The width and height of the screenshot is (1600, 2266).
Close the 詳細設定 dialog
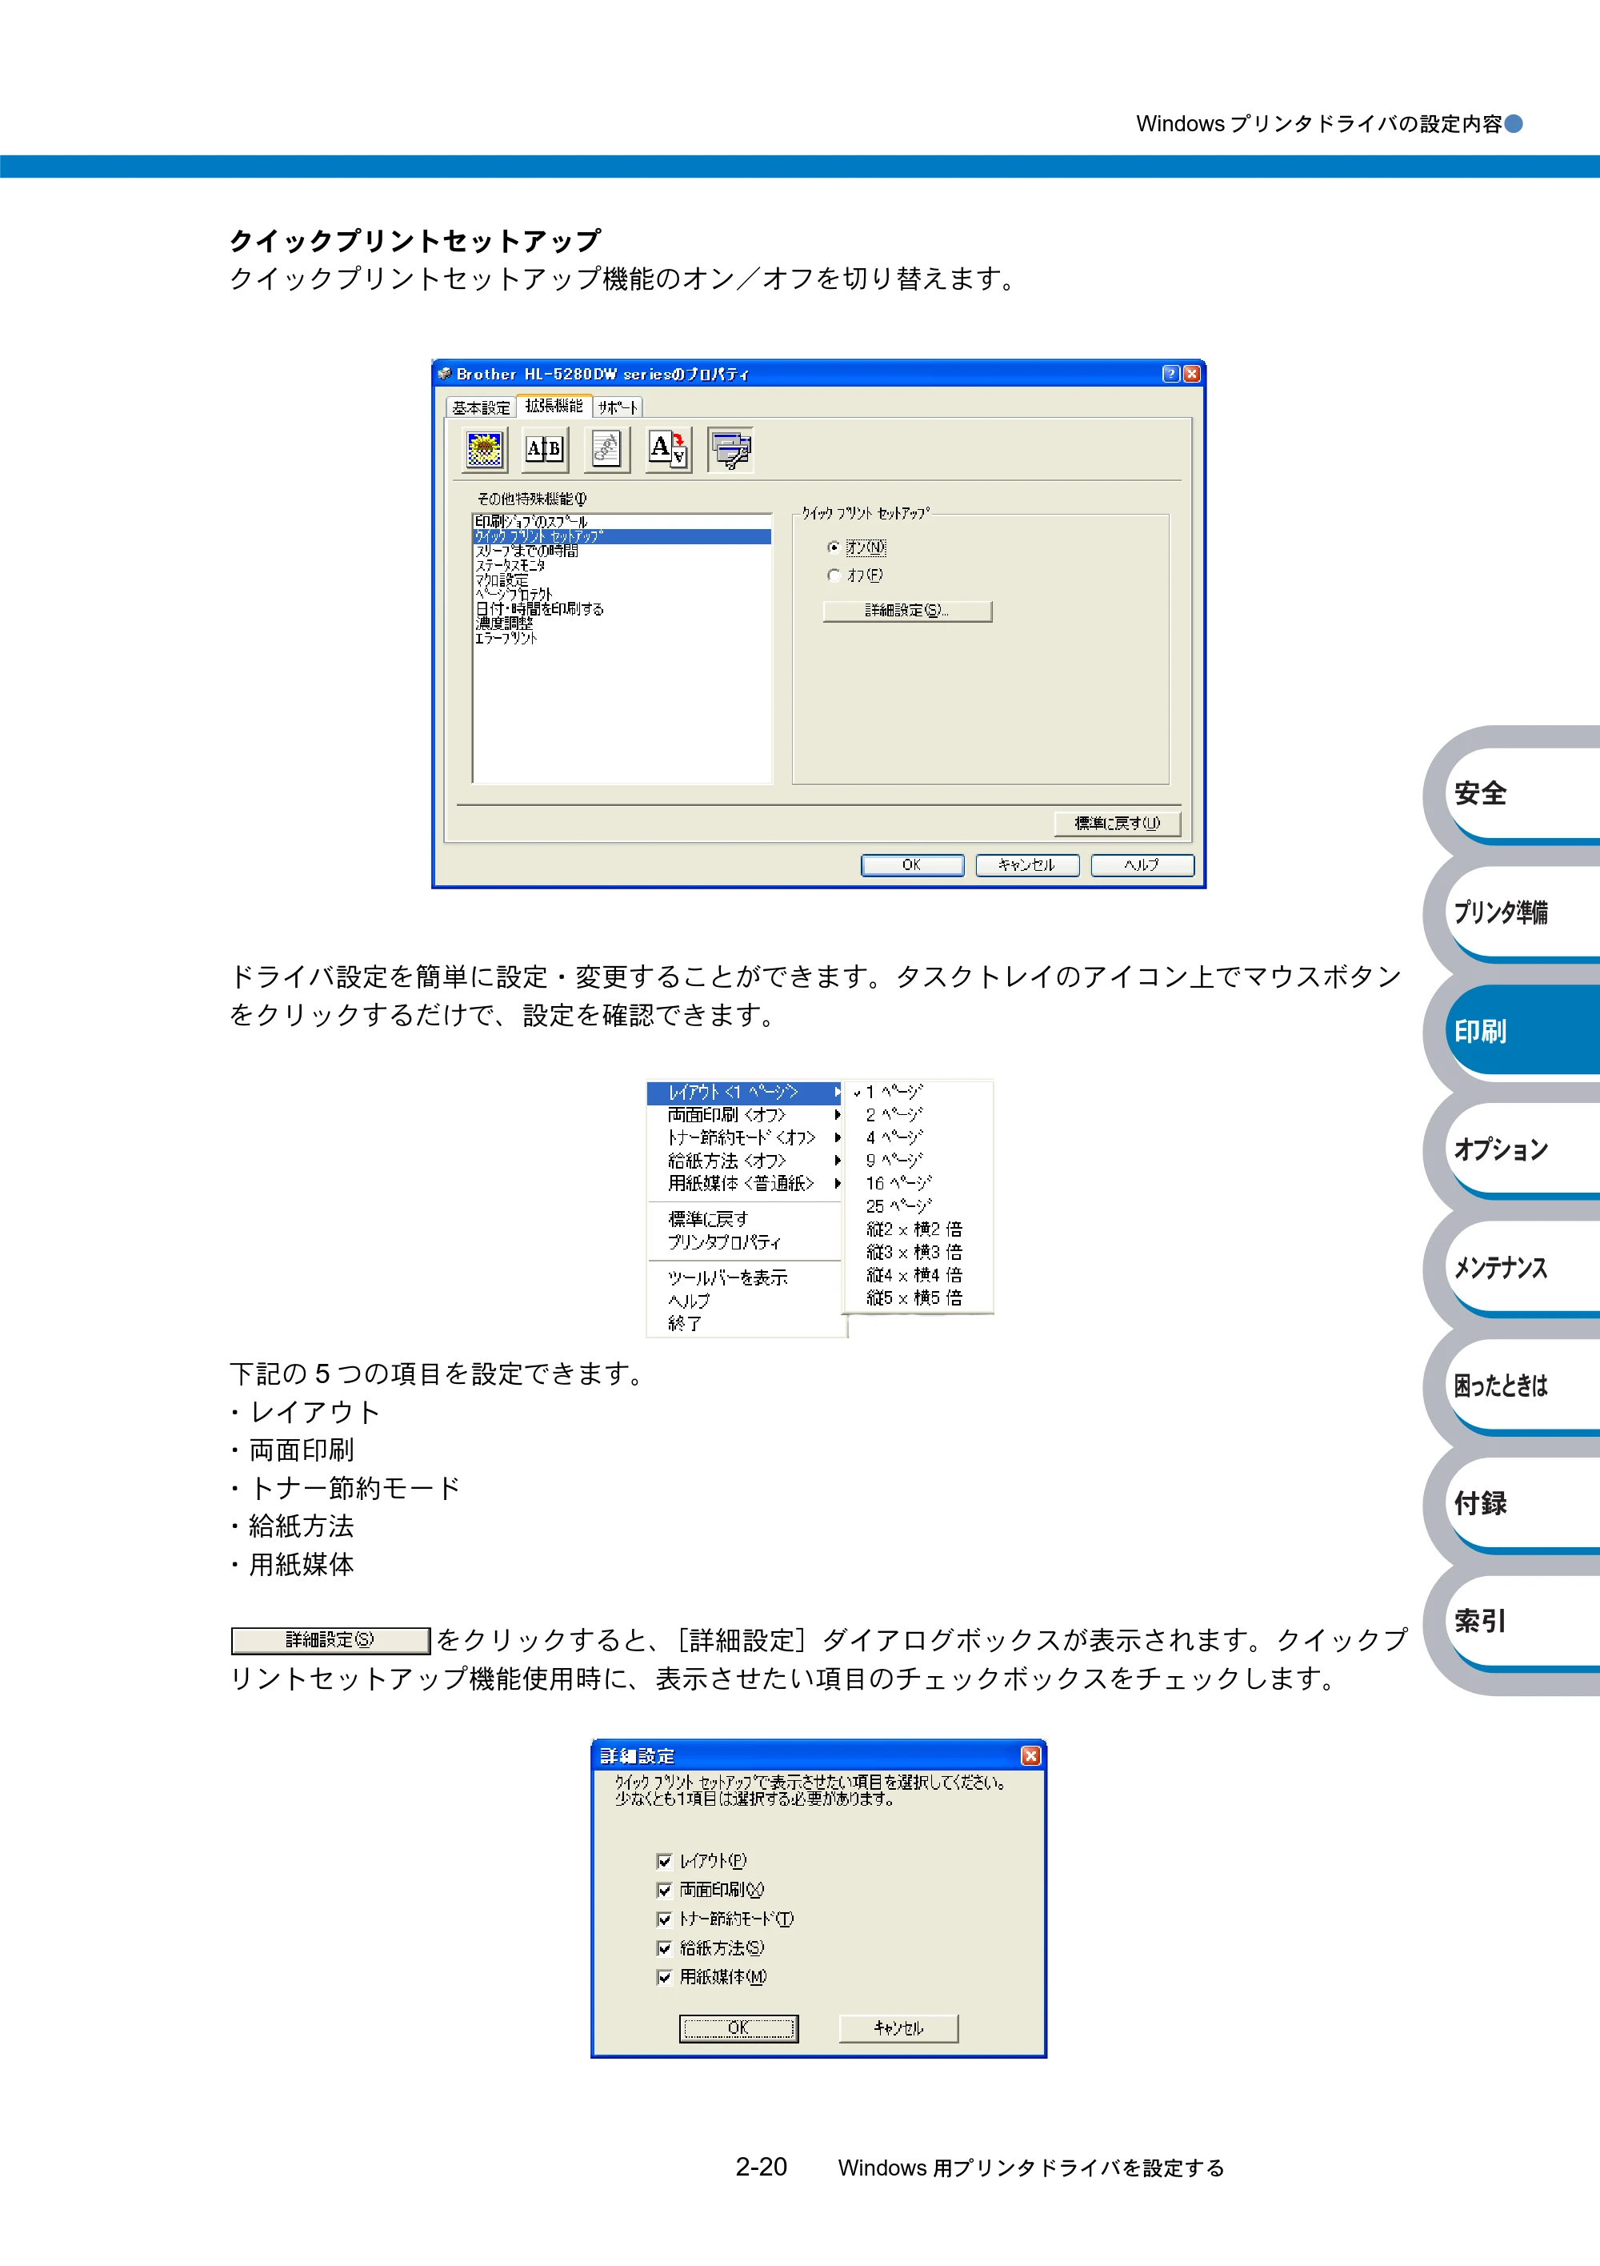[1031, 1756]
